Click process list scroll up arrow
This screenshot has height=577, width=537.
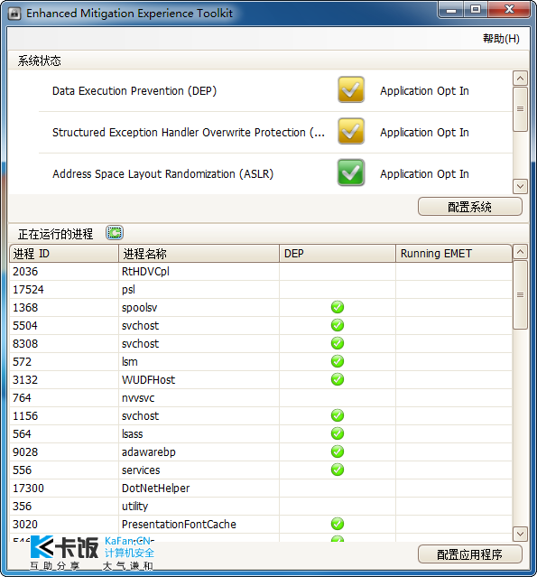[x=520, y=252]
